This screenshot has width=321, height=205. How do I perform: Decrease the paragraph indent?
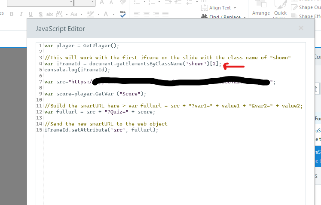(168, 2)
